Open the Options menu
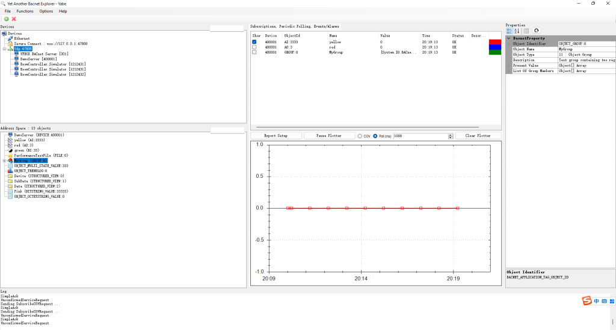 point(46,11)
